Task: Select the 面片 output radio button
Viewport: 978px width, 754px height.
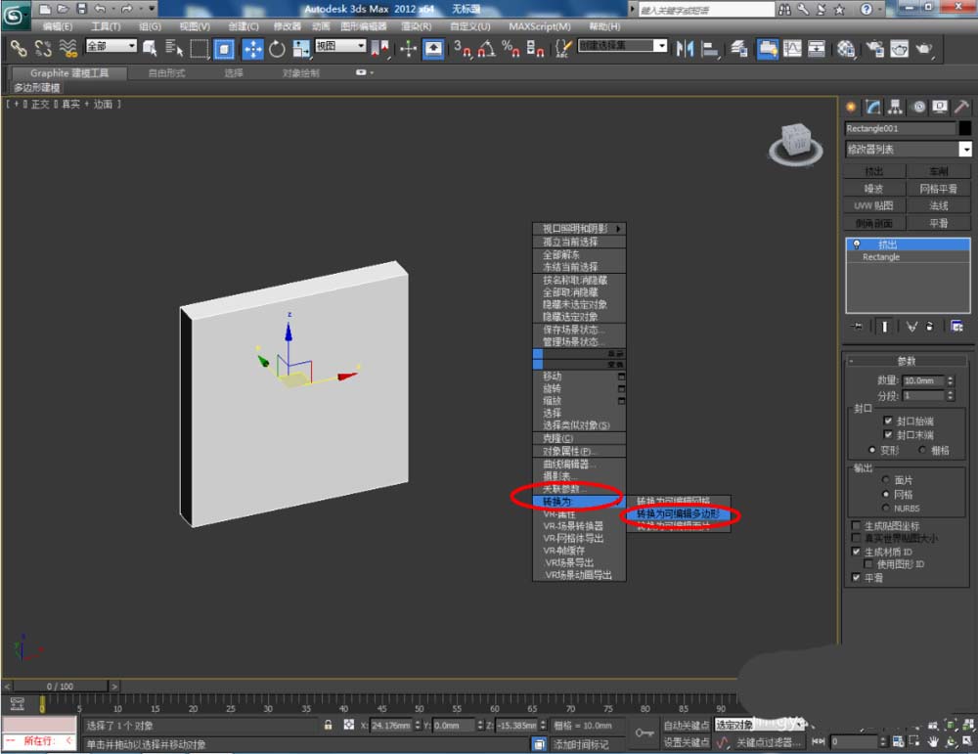Action: point(886,480)
